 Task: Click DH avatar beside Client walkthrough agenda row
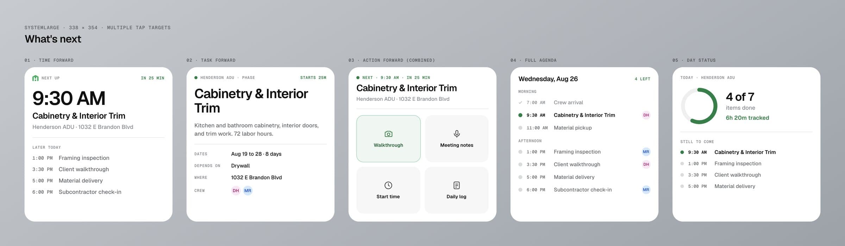[x=646, y=164]
